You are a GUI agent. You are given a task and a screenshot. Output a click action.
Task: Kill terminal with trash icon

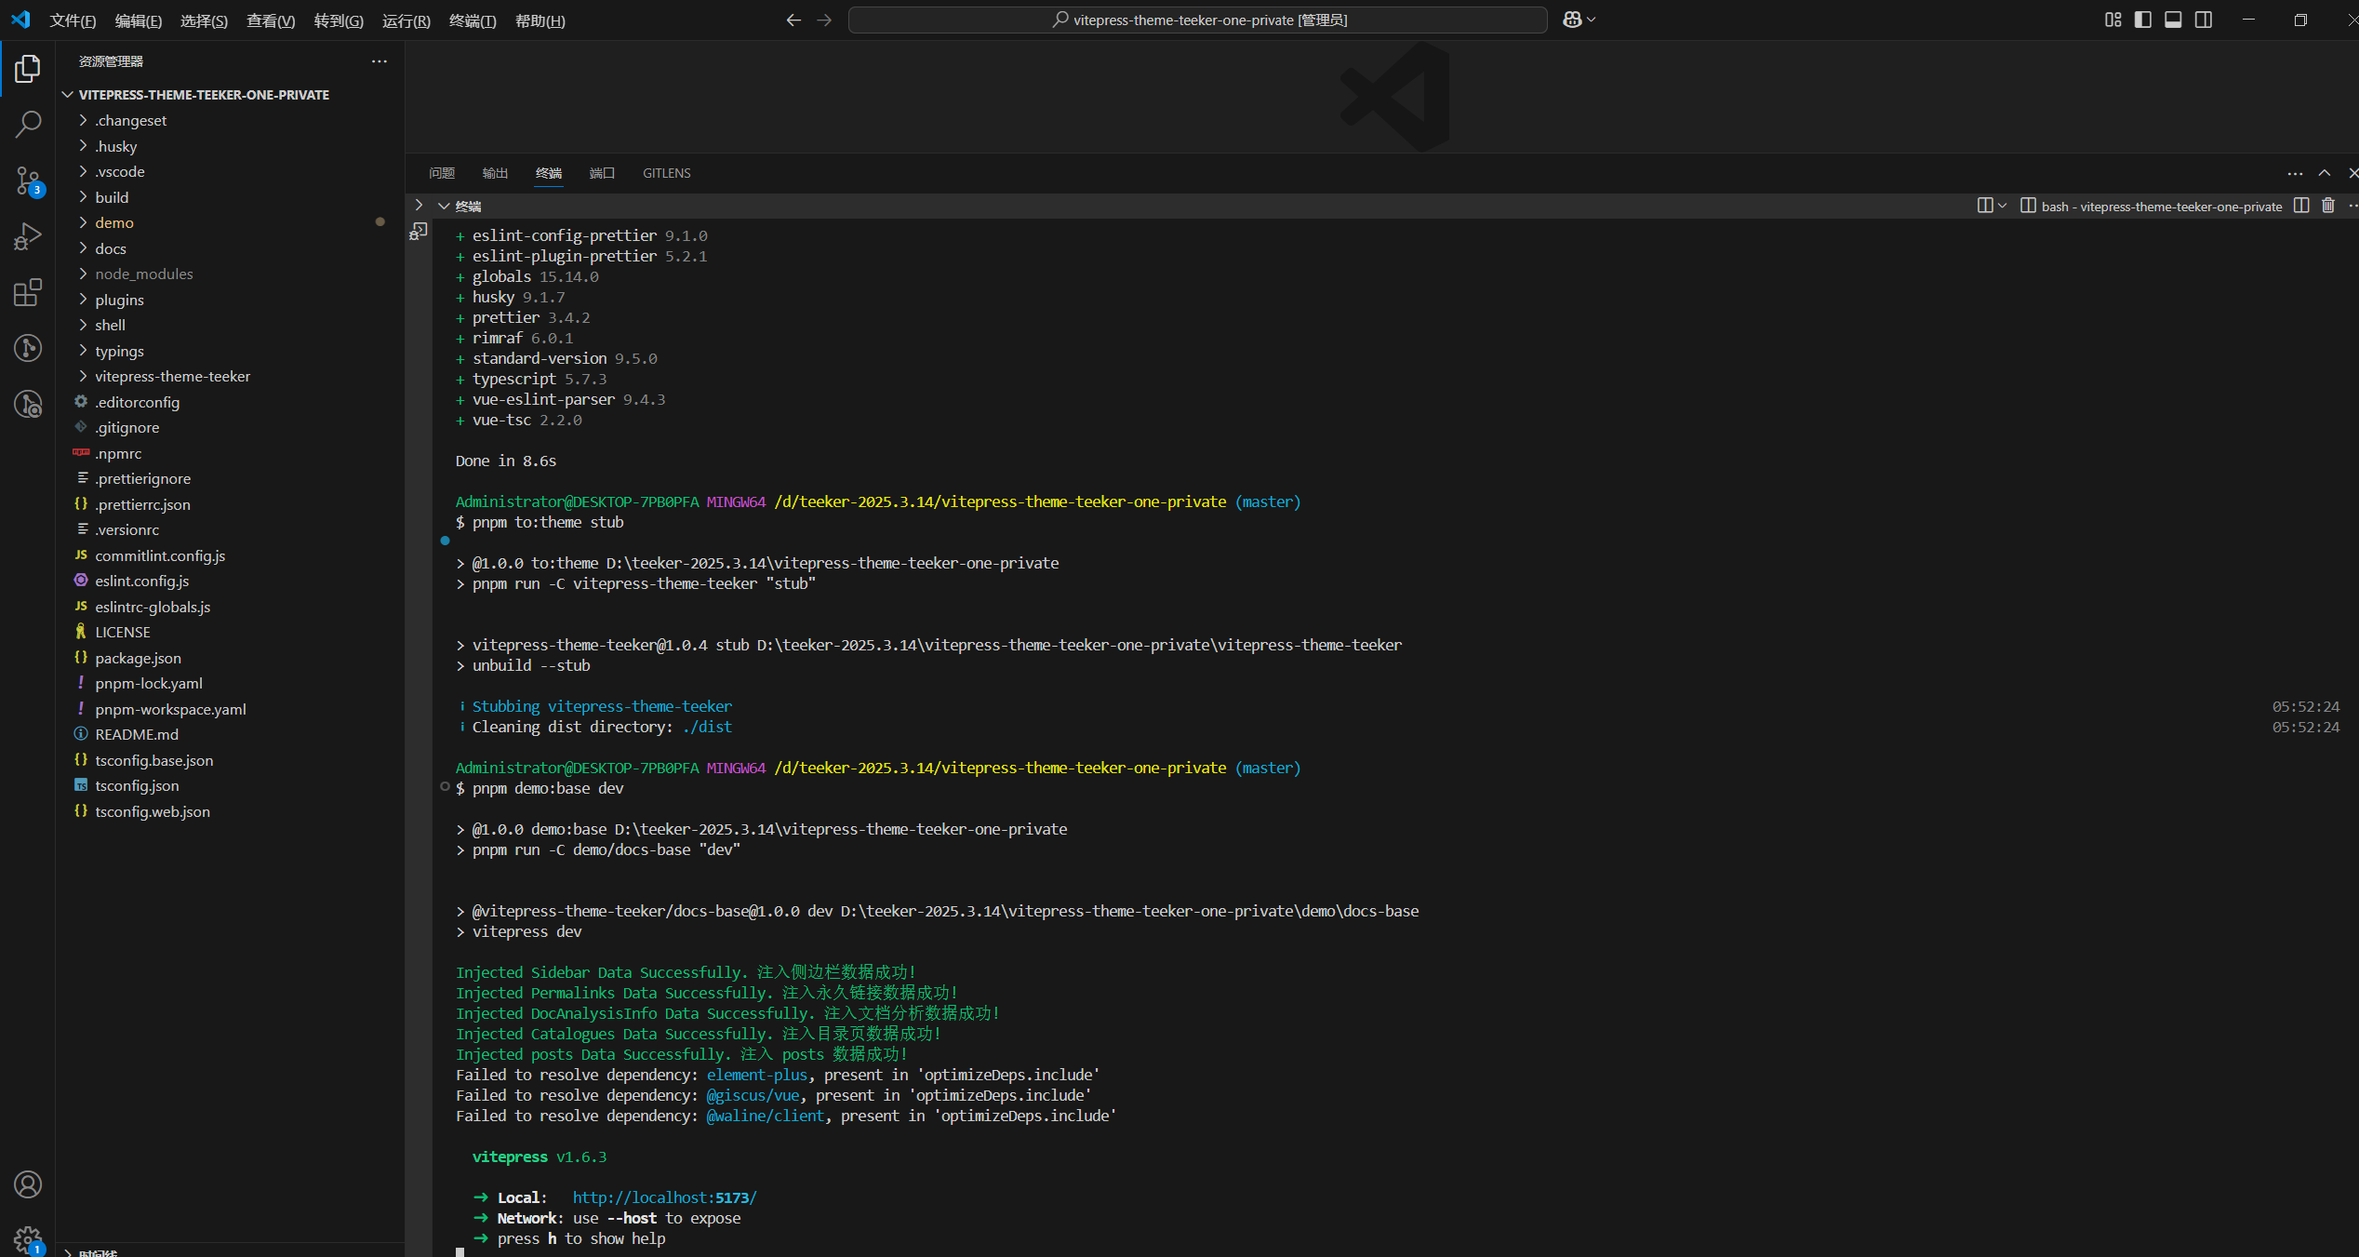(2328, 206)
